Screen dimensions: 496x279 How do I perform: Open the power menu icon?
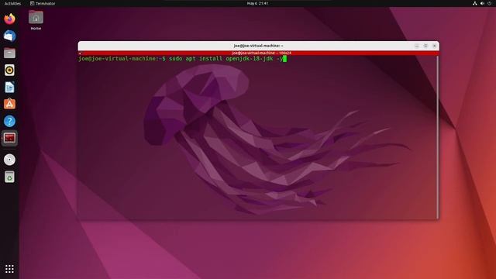[489, 3]
